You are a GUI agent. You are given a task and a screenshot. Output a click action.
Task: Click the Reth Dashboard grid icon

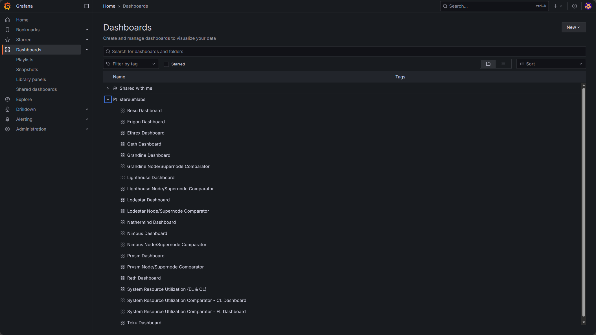coord(122,278)
